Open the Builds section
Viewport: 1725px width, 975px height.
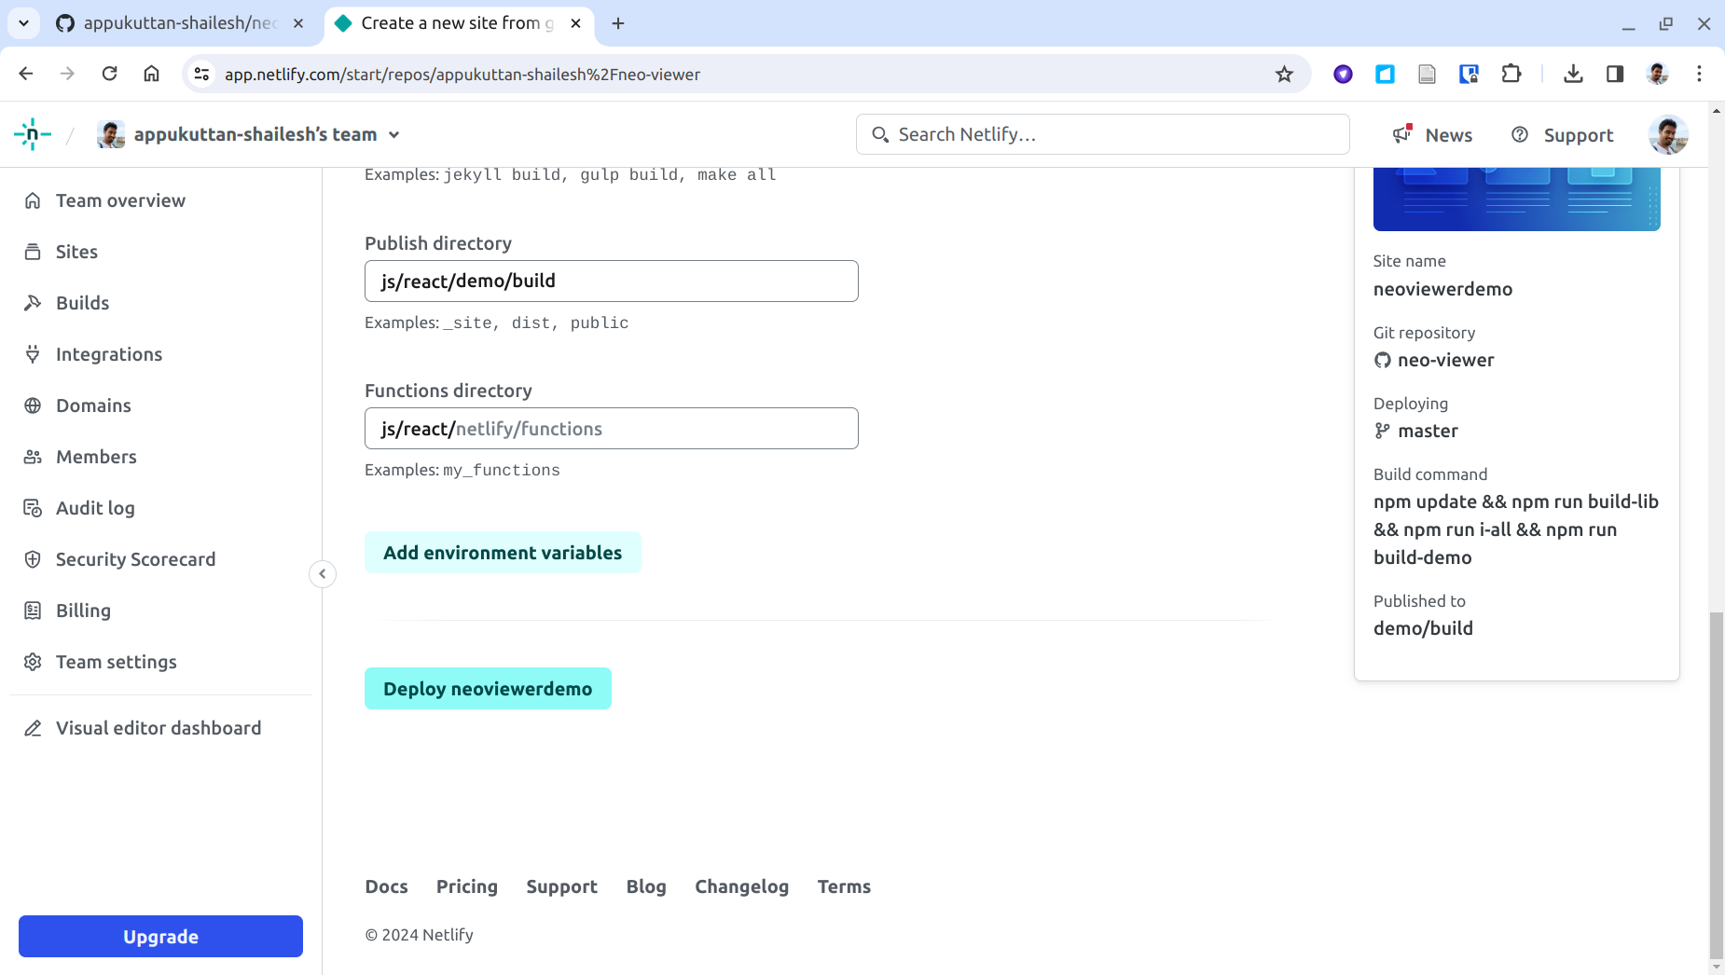pos(84,302)
